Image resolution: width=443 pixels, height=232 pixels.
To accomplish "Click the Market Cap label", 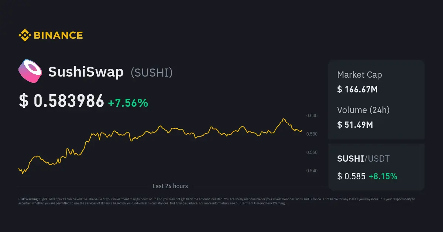I will [359, 75].
